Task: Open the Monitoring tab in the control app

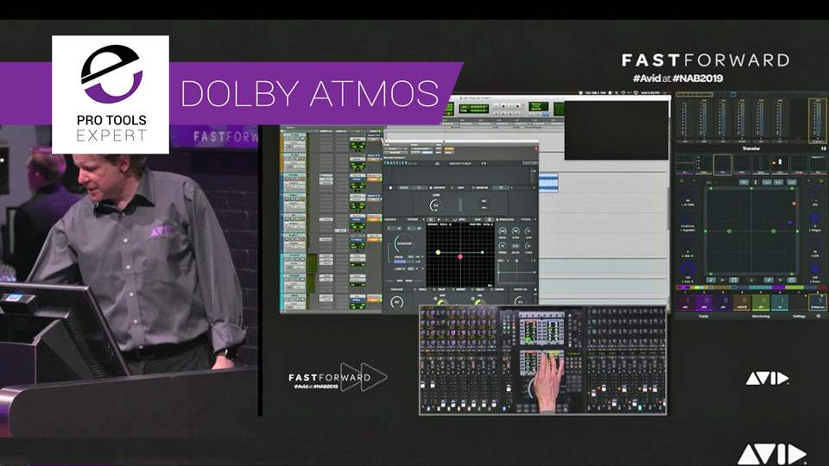Action: click(x=761, y=316)
